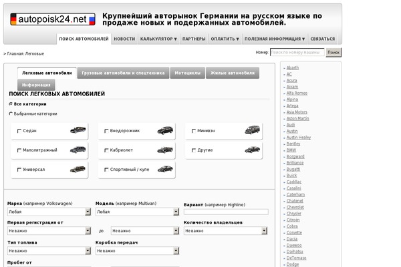
Task: Click the cabriolet (Кабриолет) car image
Action: point(165,150)
